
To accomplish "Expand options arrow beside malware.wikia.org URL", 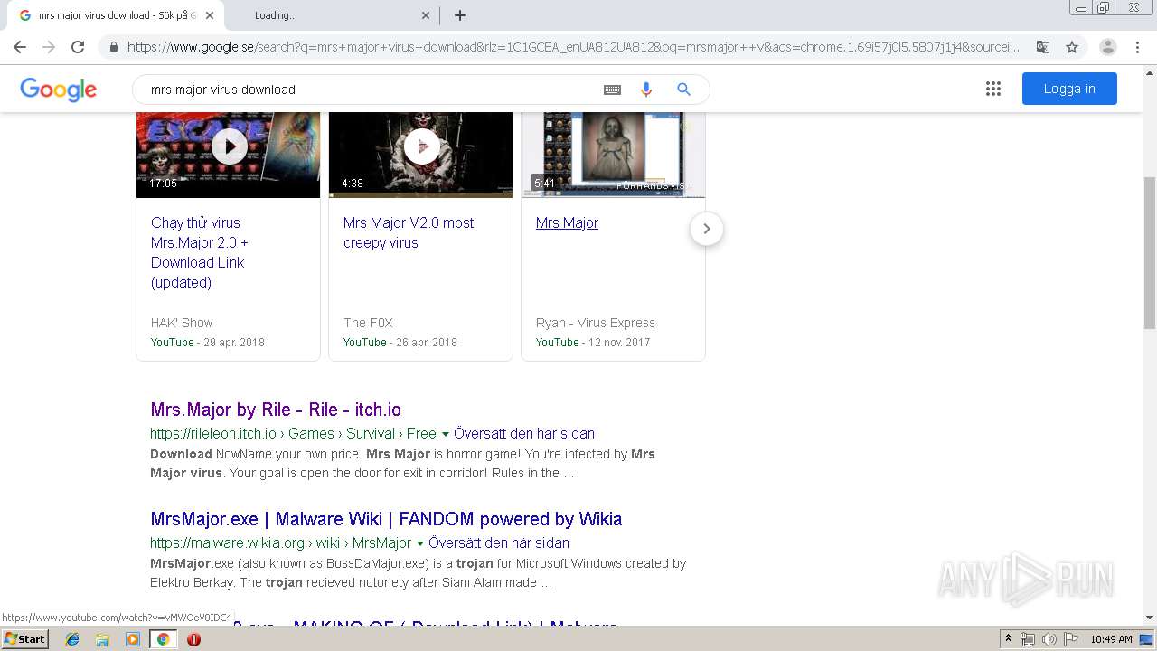I will point(420,543).
